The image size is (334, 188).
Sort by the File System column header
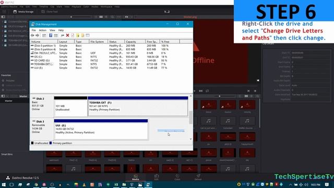point(99,42)
